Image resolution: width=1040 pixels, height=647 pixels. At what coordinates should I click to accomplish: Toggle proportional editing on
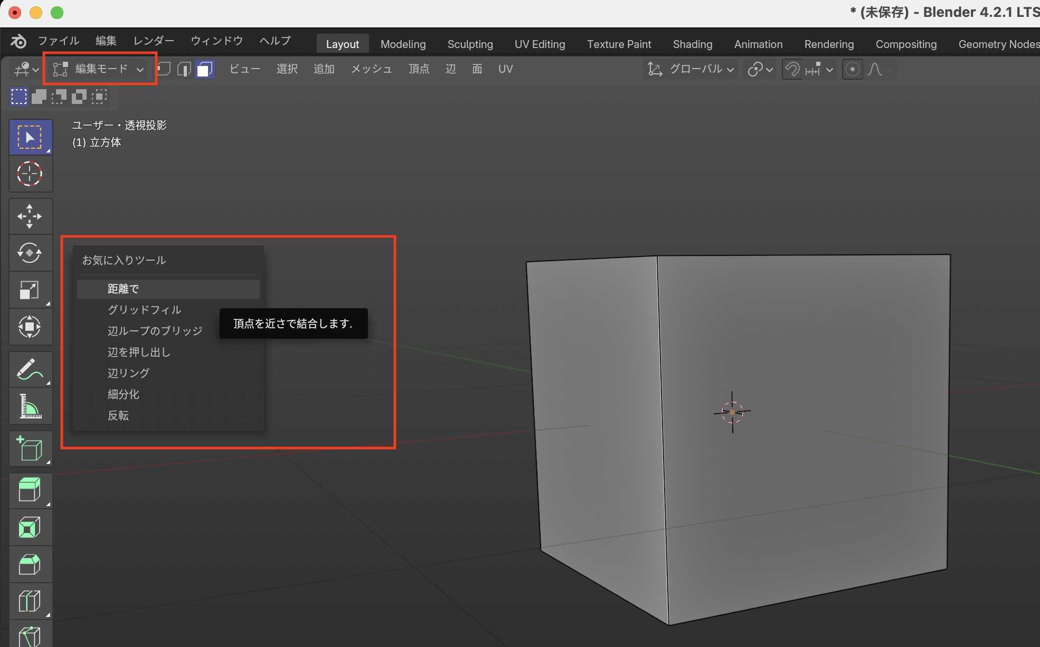[852, 69]
